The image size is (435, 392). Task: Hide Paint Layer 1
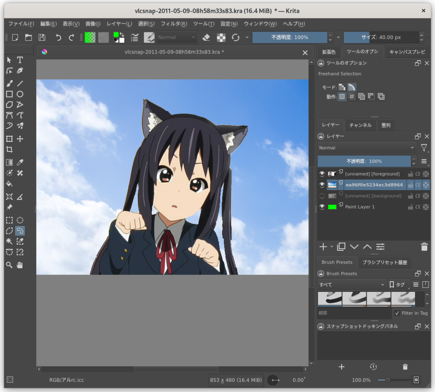click(322, 207)
